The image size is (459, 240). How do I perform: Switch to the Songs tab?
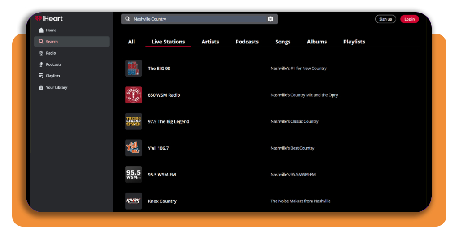[x=283, y=42]
